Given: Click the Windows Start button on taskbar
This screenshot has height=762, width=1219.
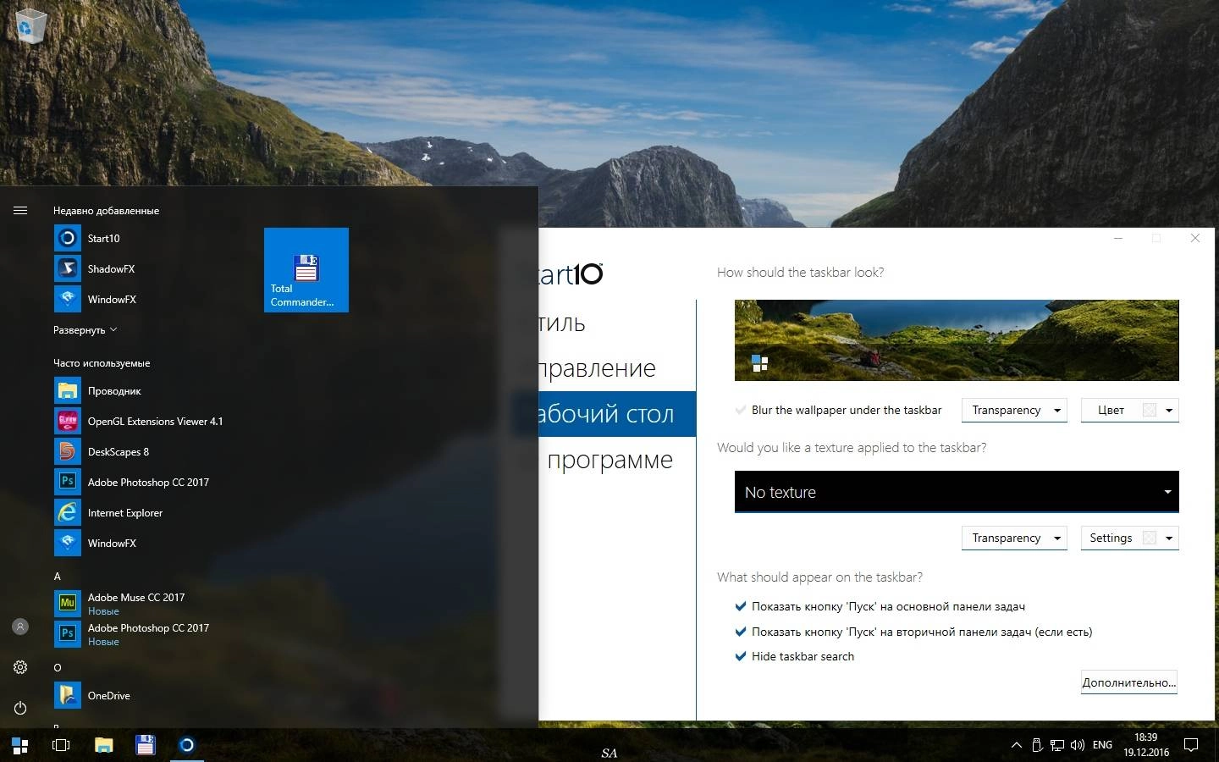Looking at the screenshot, I should pyautogui.click(x=20, y=745).
